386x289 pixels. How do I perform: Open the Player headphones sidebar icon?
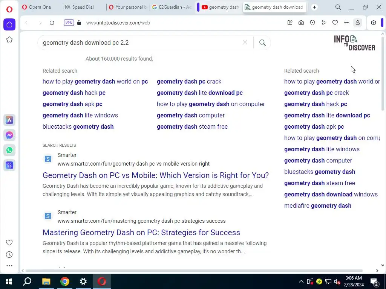[9, 166]
